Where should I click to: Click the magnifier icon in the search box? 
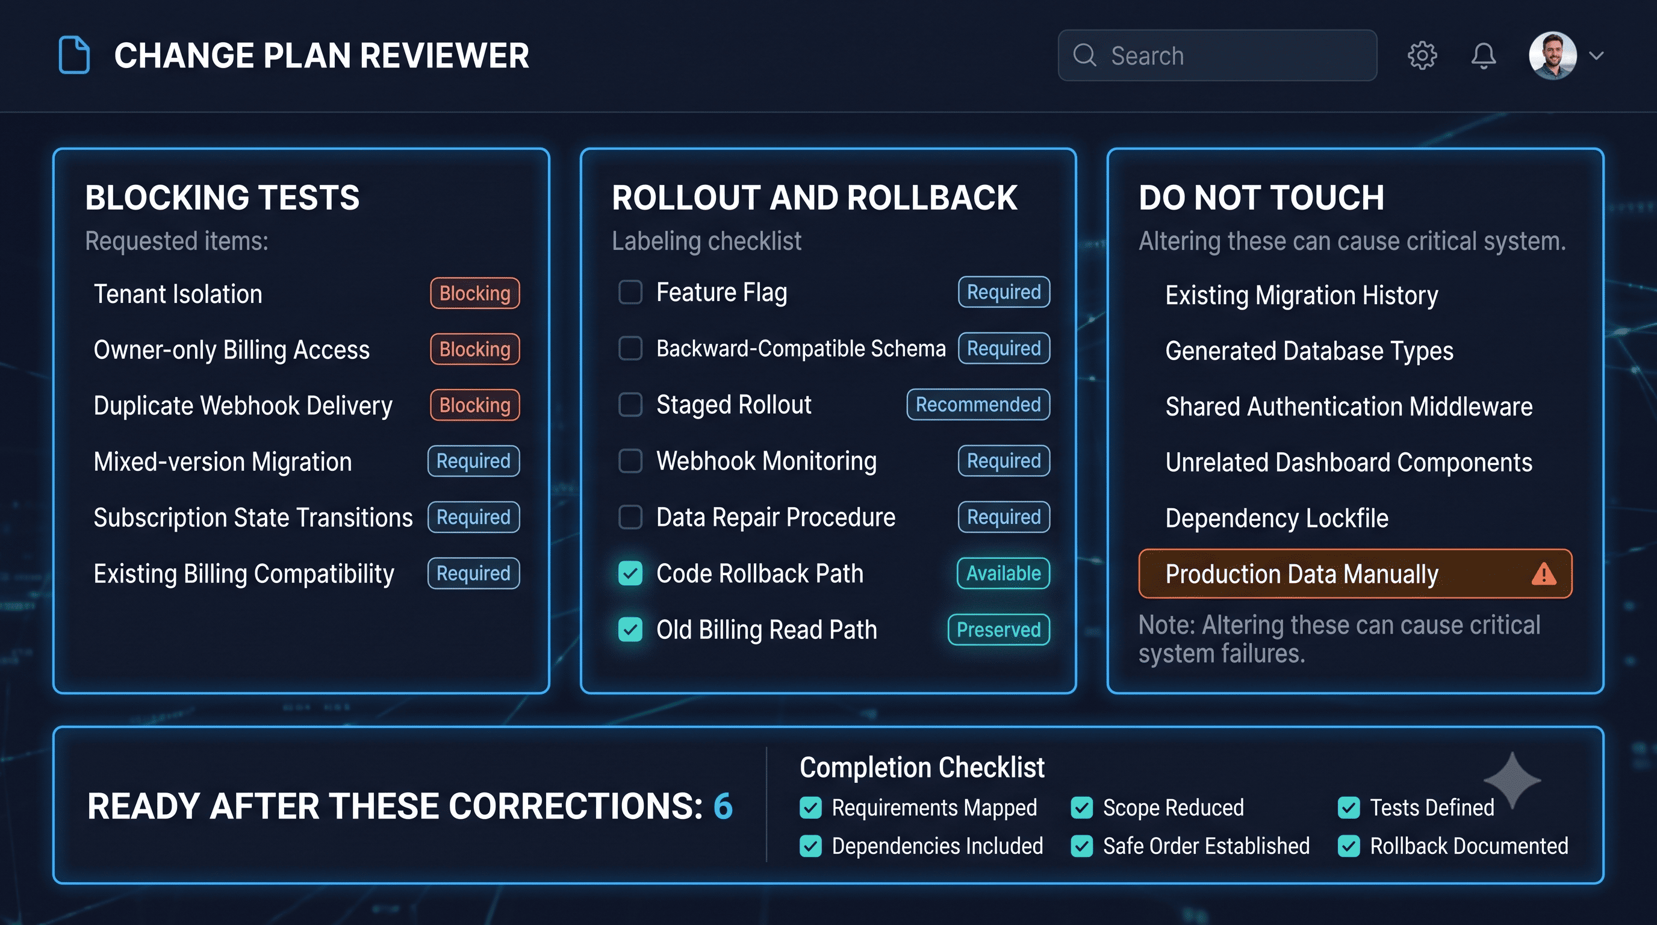click(x=1084, y=55)
